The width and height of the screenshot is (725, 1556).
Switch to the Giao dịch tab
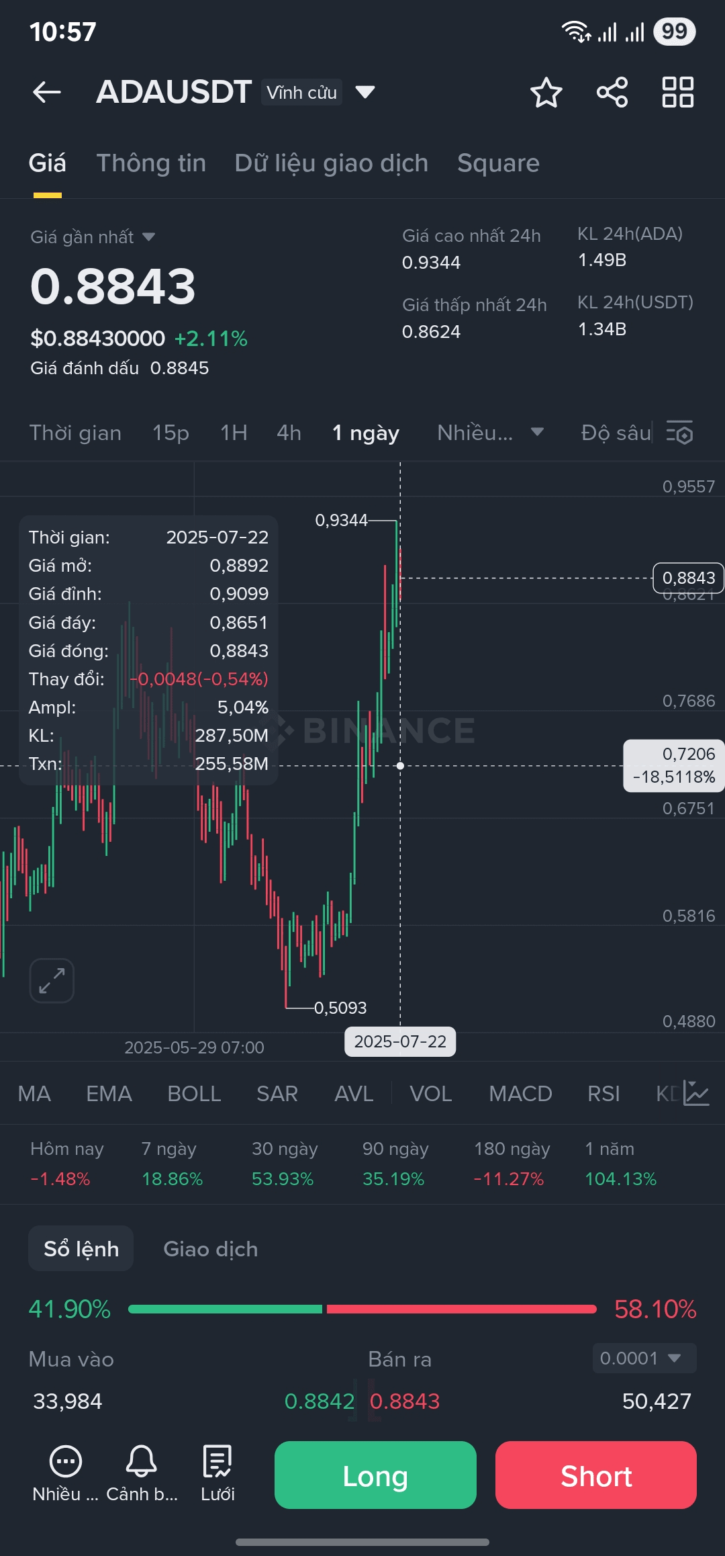pyautogui.click(x=211, y=1249)
